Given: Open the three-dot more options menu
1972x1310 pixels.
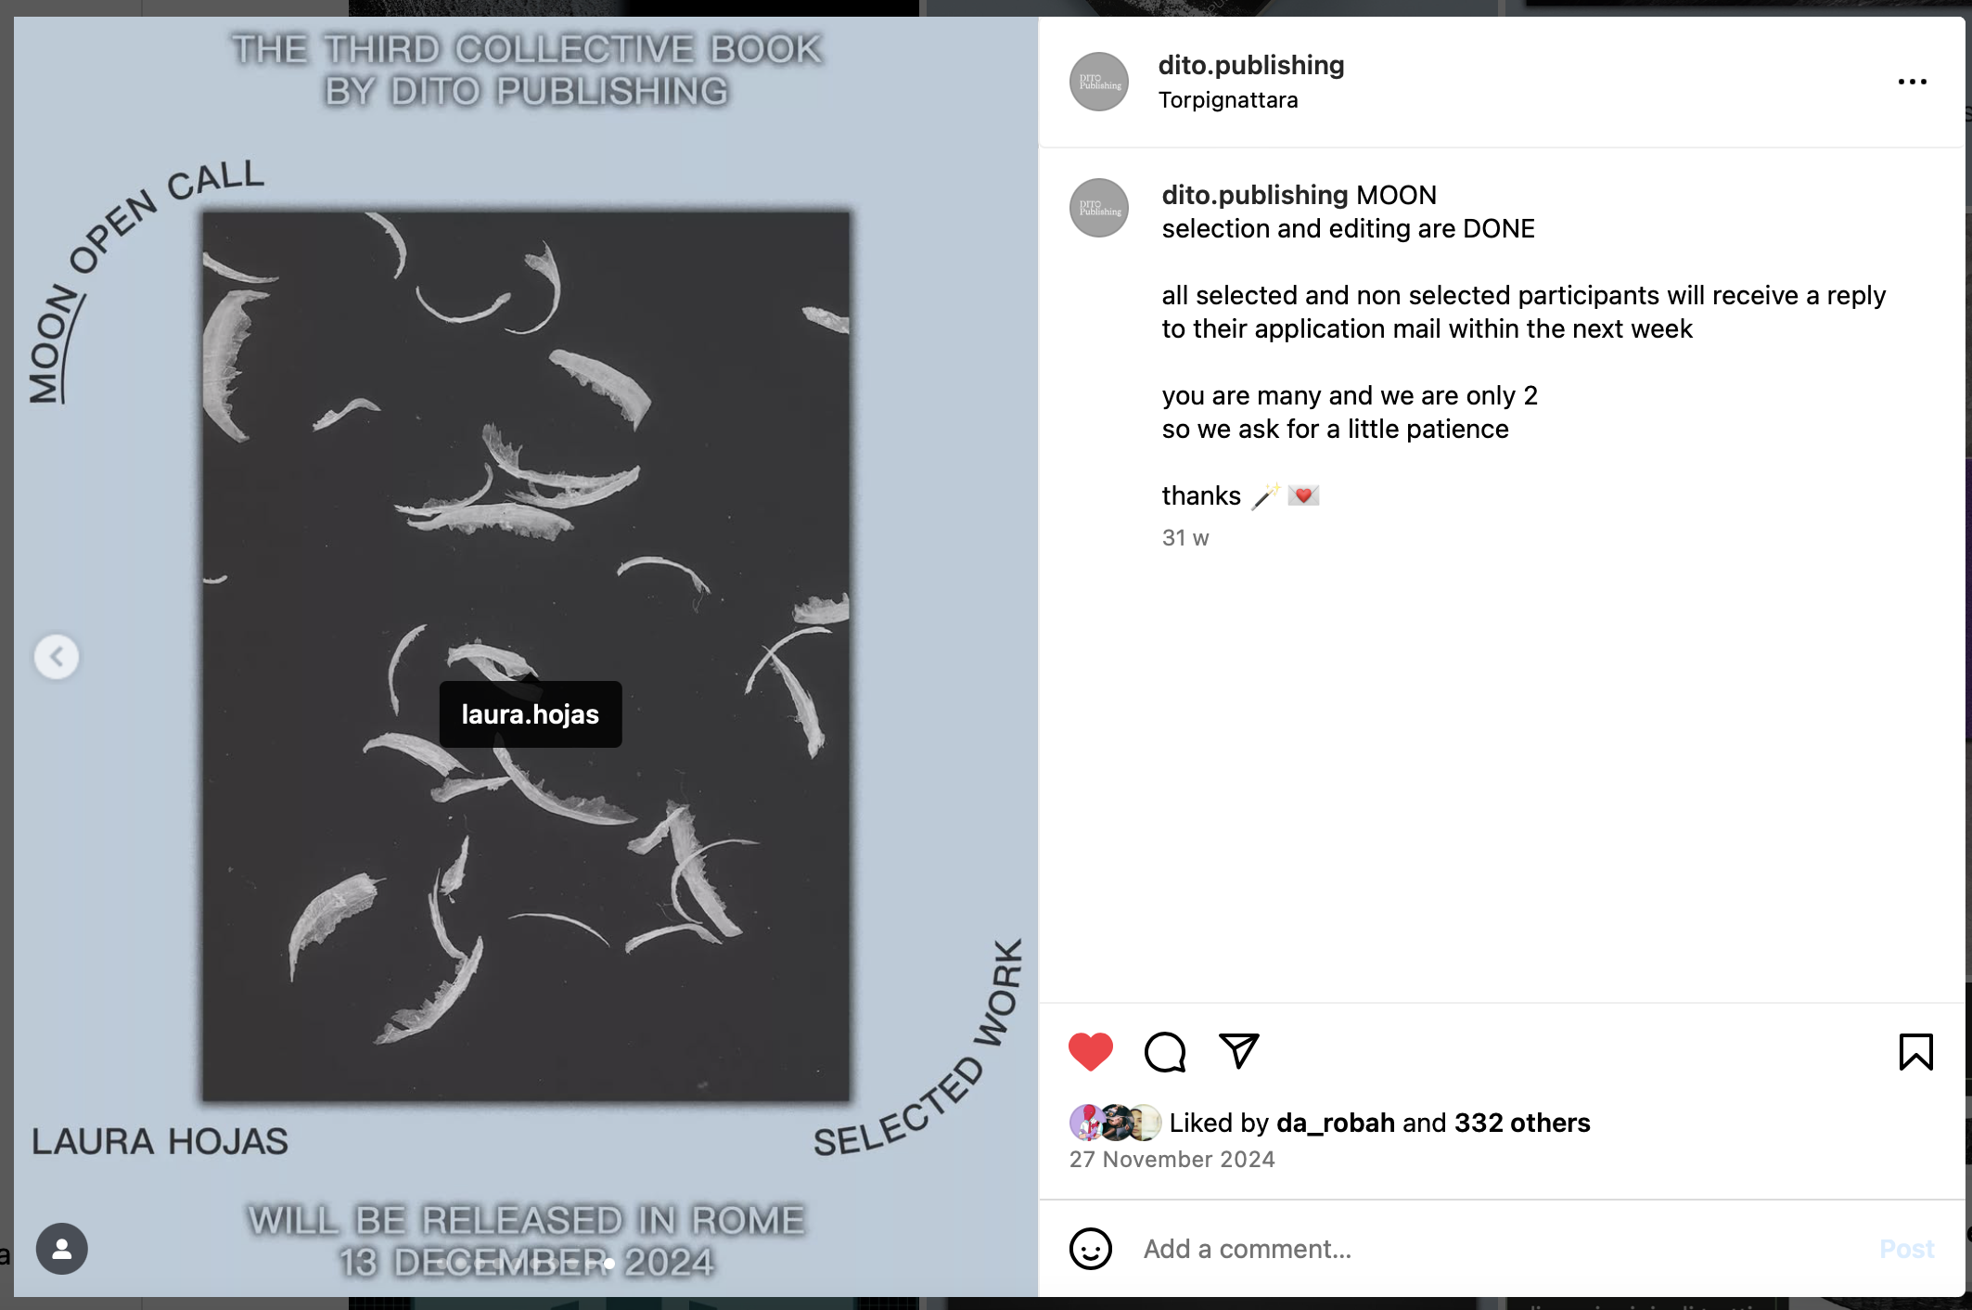Looking at the screenshot, I should [x=1912, y=82].
